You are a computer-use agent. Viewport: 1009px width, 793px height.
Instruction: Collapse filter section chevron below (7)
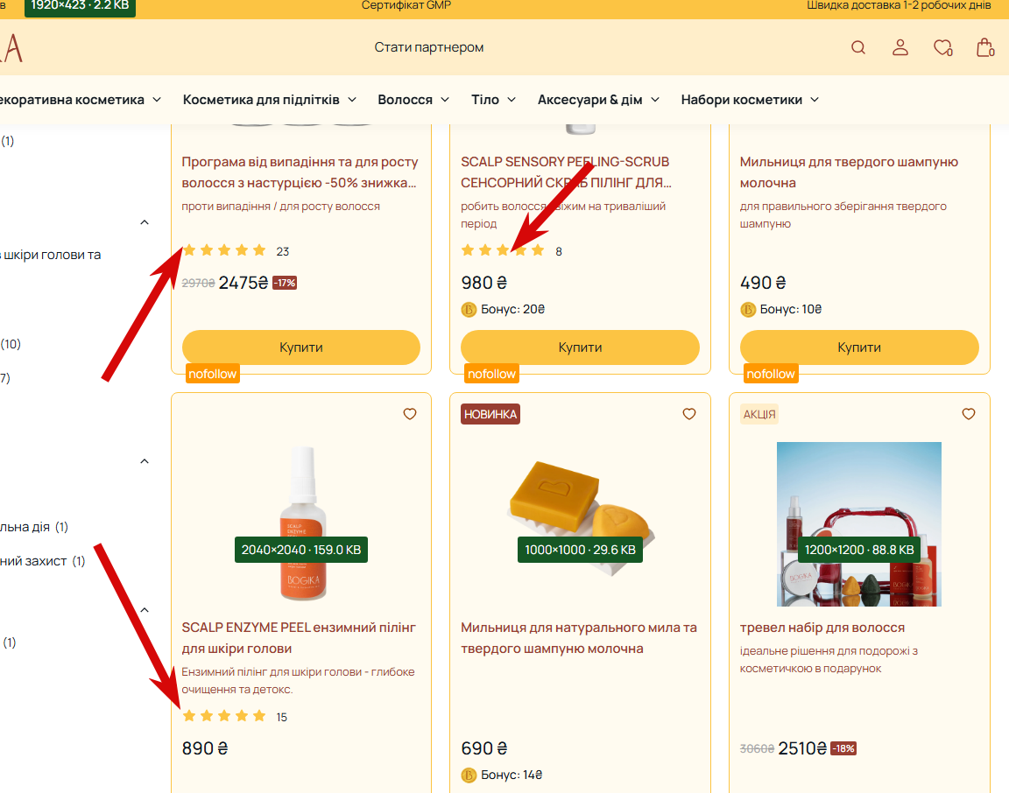(145, 461)
